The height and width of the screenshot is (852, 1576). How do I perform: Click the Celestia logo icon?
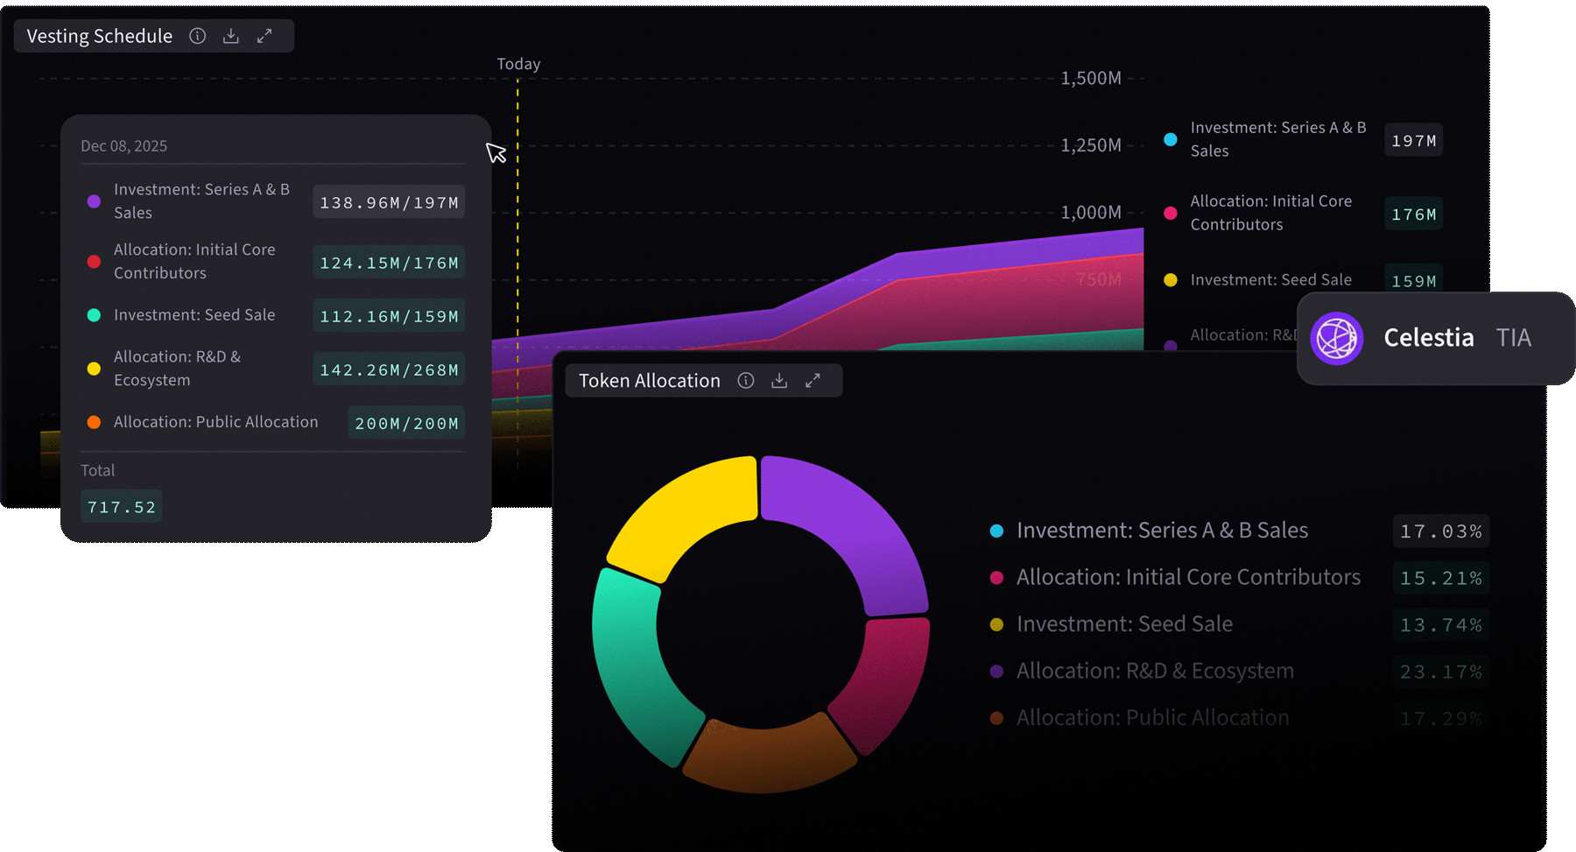[x=1335, y=338]
